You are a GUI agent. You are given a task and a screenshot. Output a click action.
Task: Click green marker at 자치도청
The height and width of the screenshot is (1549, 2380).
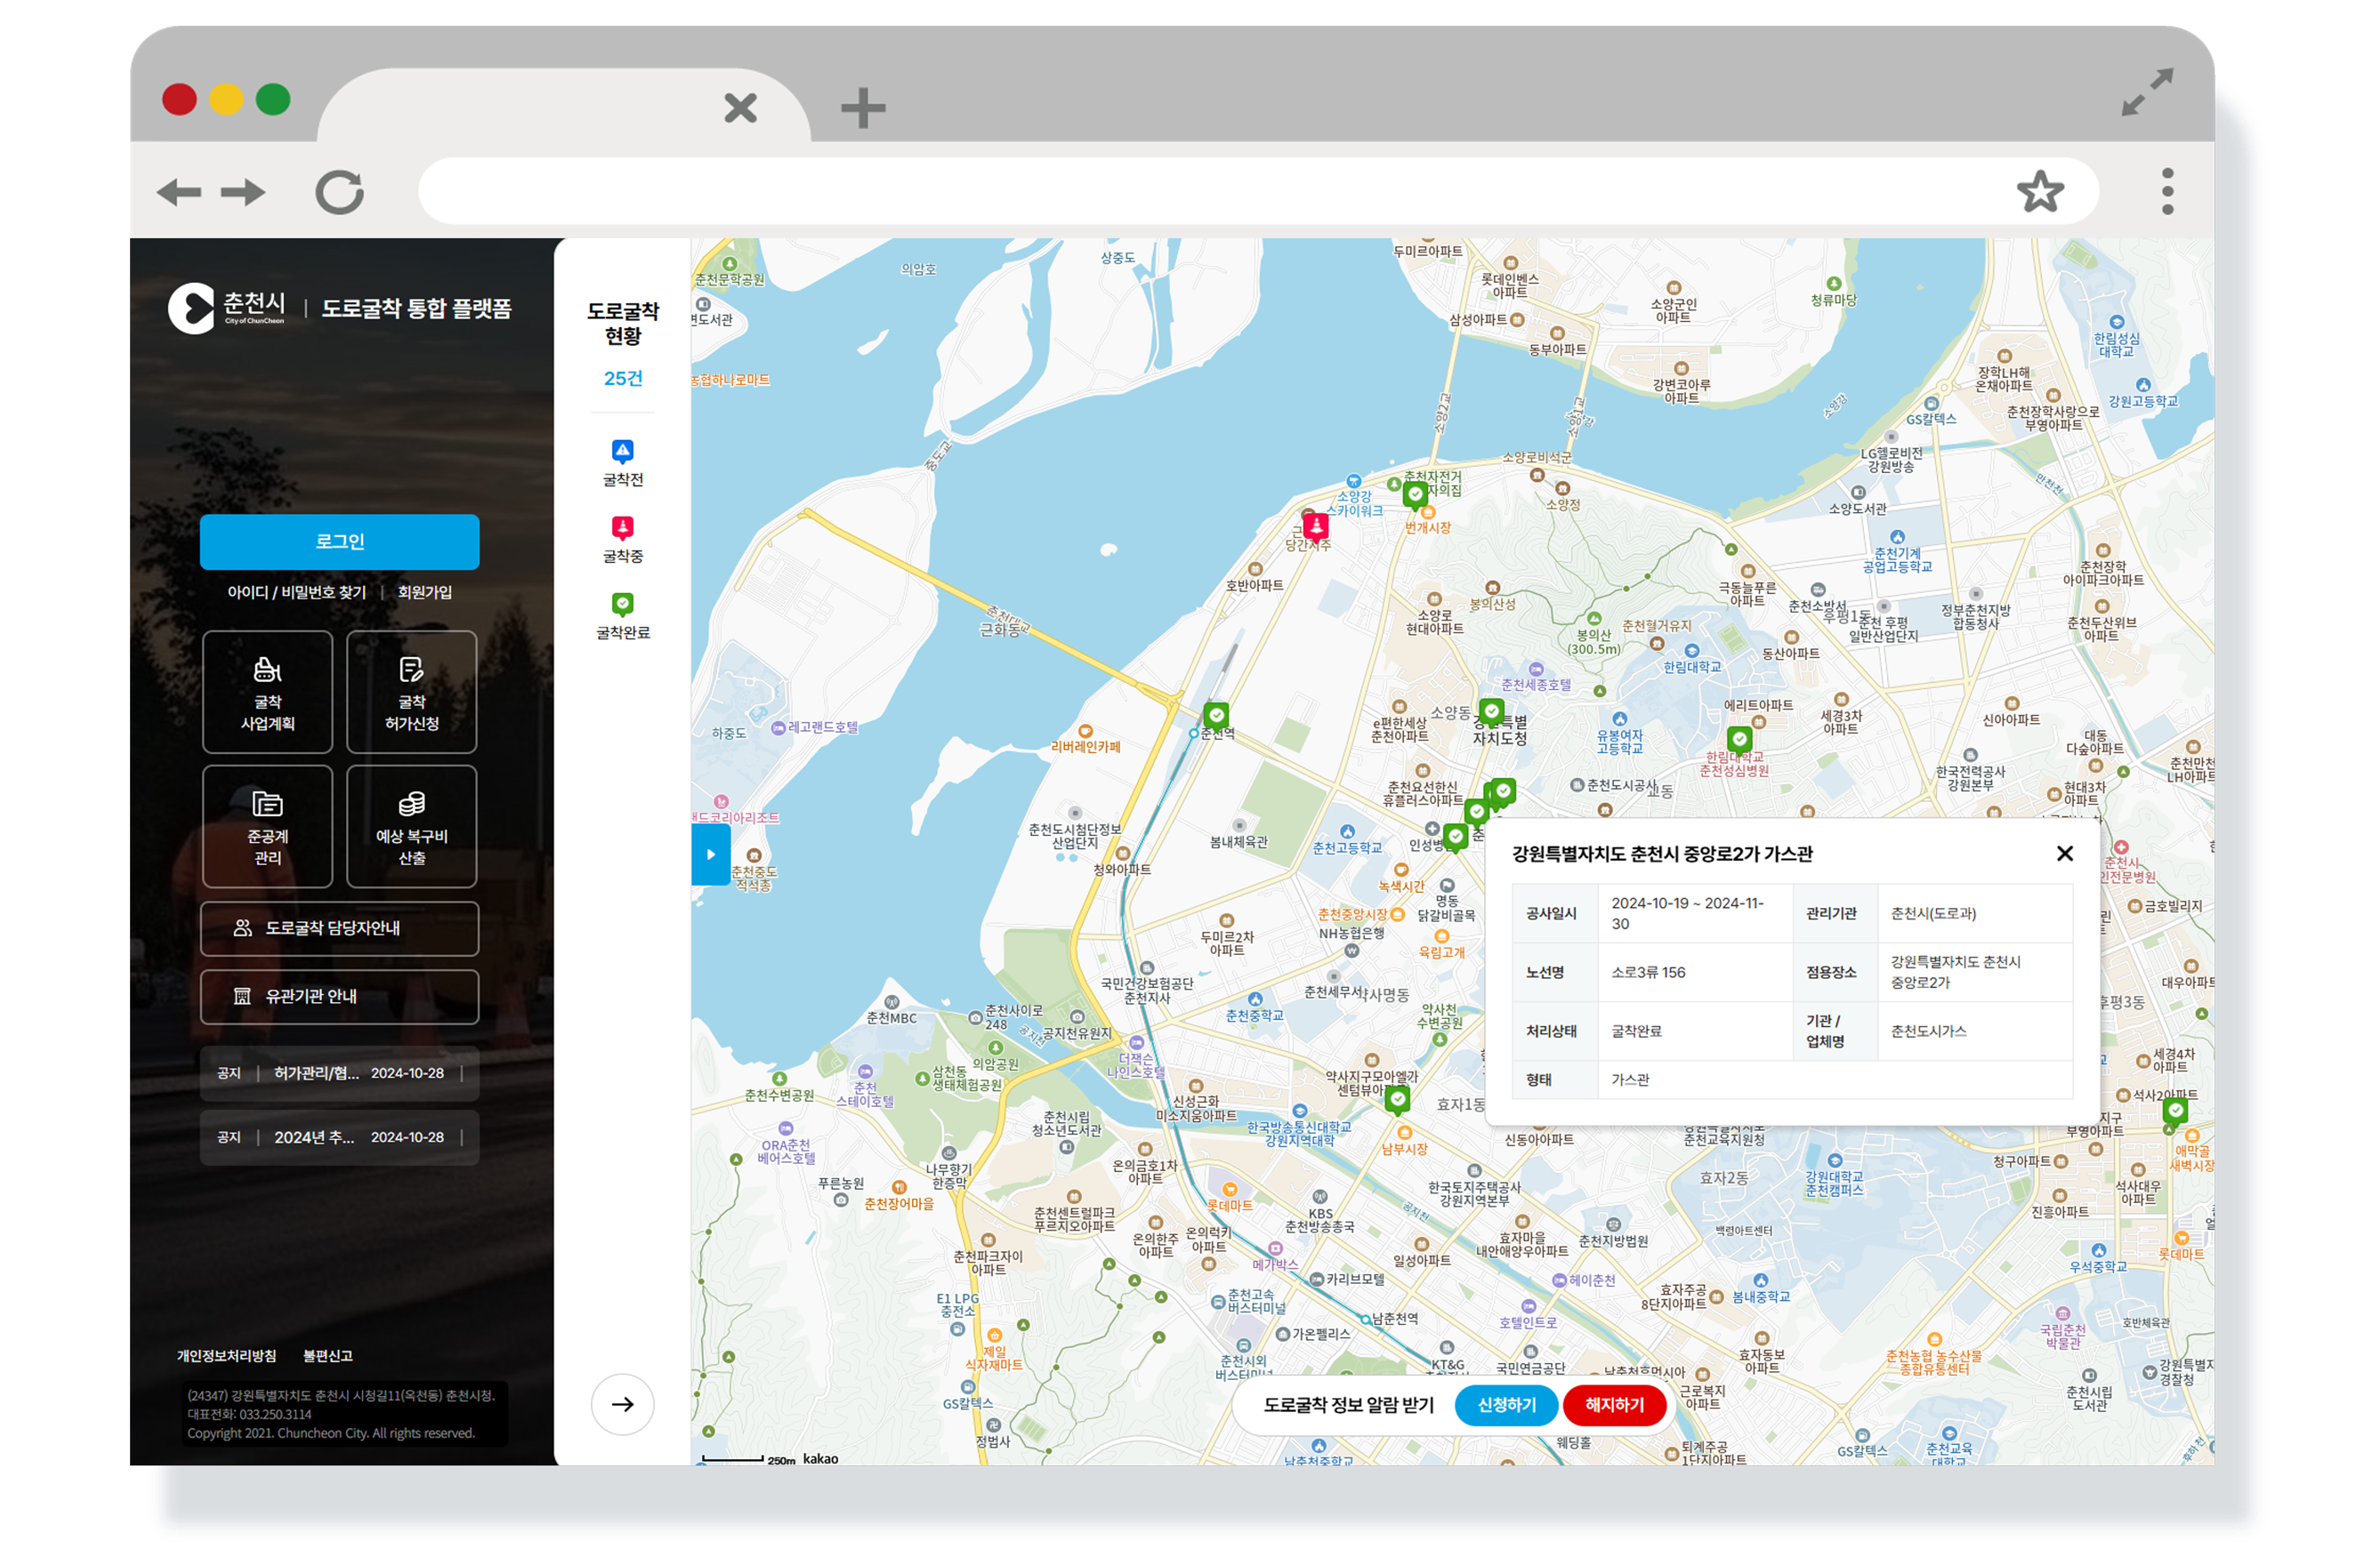[1492, 712]
